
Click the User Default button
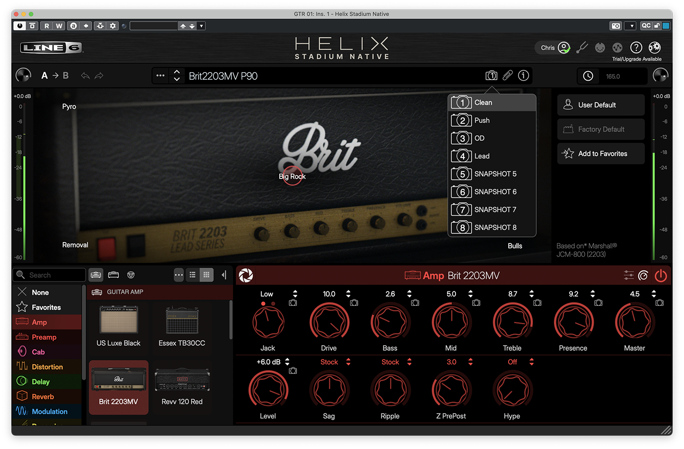(x=601, y=105)
